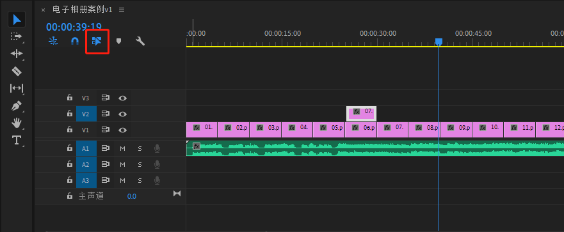This screenshot has width=564, height=232.
Task: Select the Selection tool arrow
Action: pyautogui.click(x=17, y=19)
